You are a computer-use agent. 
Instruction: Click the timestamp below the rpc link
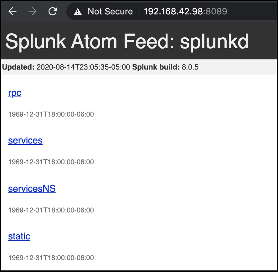pos(51,114)
